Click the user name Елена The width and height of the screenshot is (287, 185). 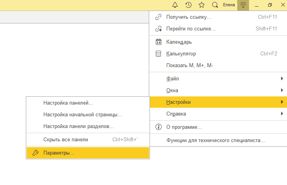(x=229, y=5)
